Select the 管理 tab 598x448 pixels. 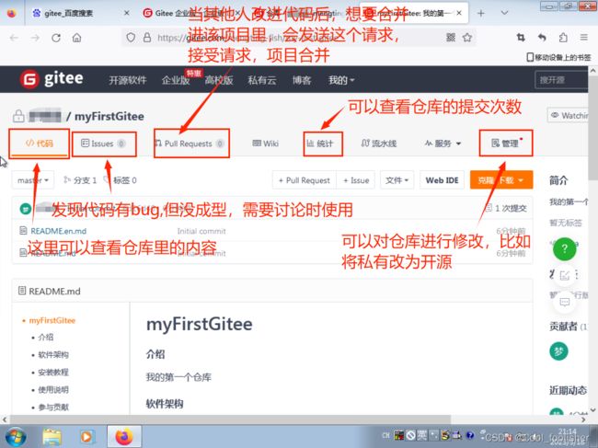click(x=506, y=144)
